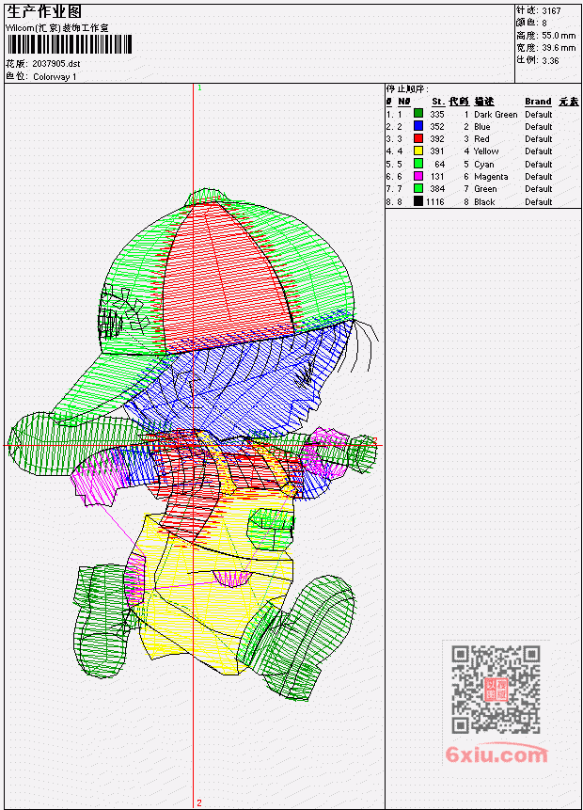Screen dimensions: 583x810
Task: Click 'Default' brand in Yellow row
Action: pyautogui.click(x=539, y=151)
